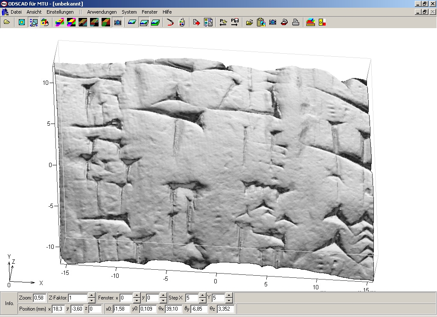The height and width of the screenshot is (317, 437).
Task: Open the Einstellungen menu
Action: (x=60, y=12)
